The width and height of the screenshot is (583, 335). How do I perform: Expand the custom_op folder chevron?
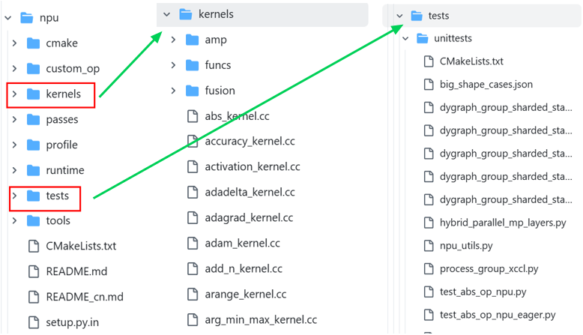[x=14, y=68]
